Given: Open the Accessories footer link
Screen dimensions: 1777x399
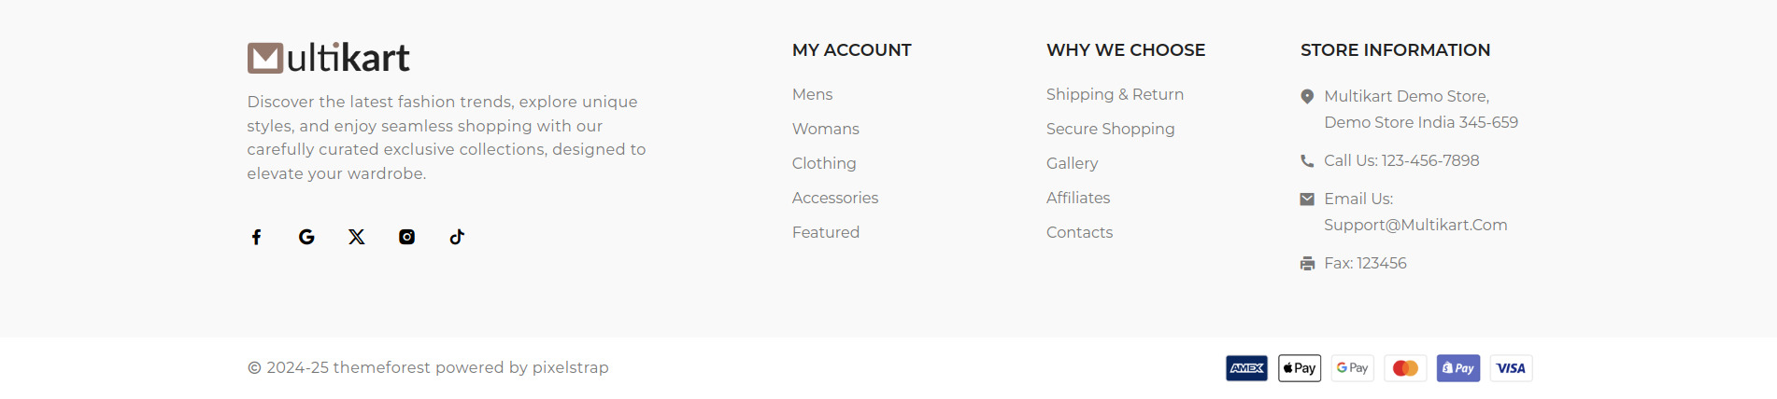Looking at the screenshot, I should 834,198.
